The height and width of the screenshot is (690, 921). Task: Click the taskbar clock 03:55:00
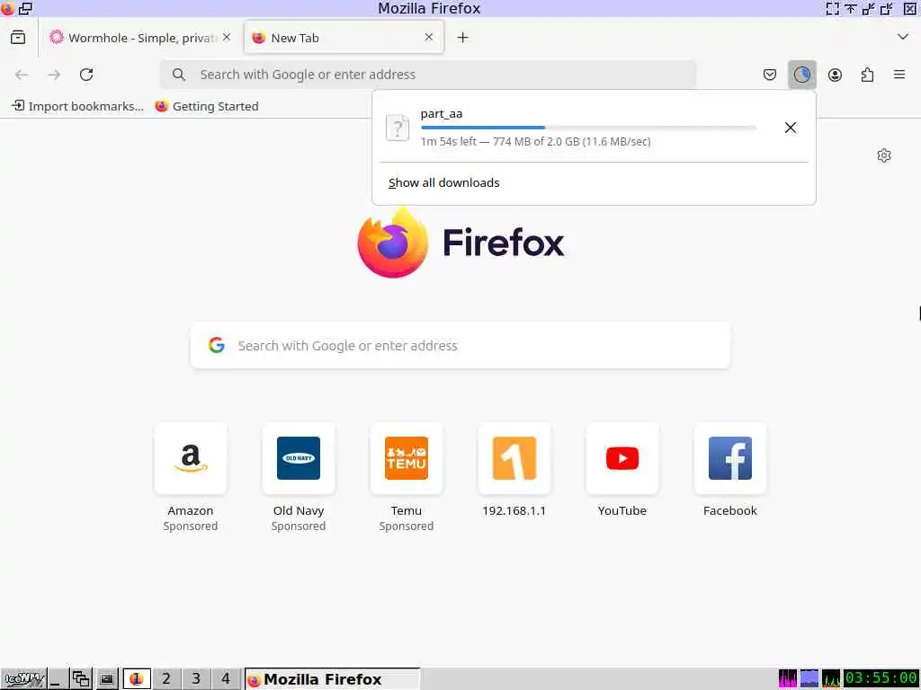click(x=881, y=678)
